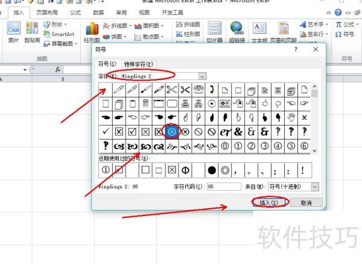Choose the ampersand symbol in the grid
Viewport: 362px width, 264px height.
tap(238, 131)
